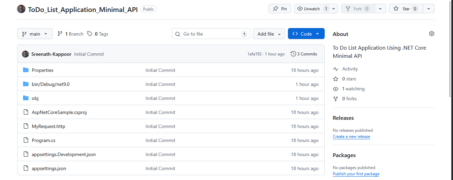Click the star icon beside 0 stars
The height and width of the screenshot is (180, 453).
[336, 79]
